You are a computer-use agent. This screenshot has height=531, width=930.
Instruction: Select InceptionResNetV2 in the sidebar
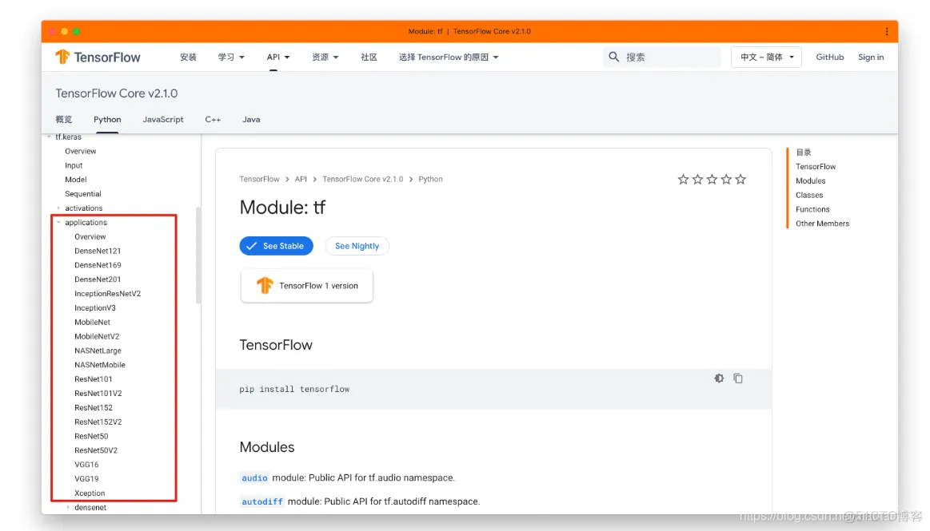(107, 294)
